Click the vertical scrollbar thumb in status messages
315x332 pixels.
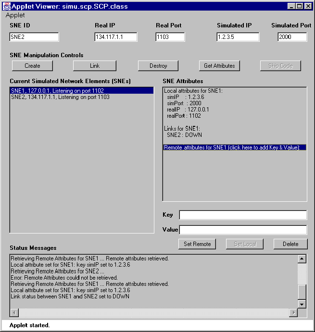coord(302,292)
